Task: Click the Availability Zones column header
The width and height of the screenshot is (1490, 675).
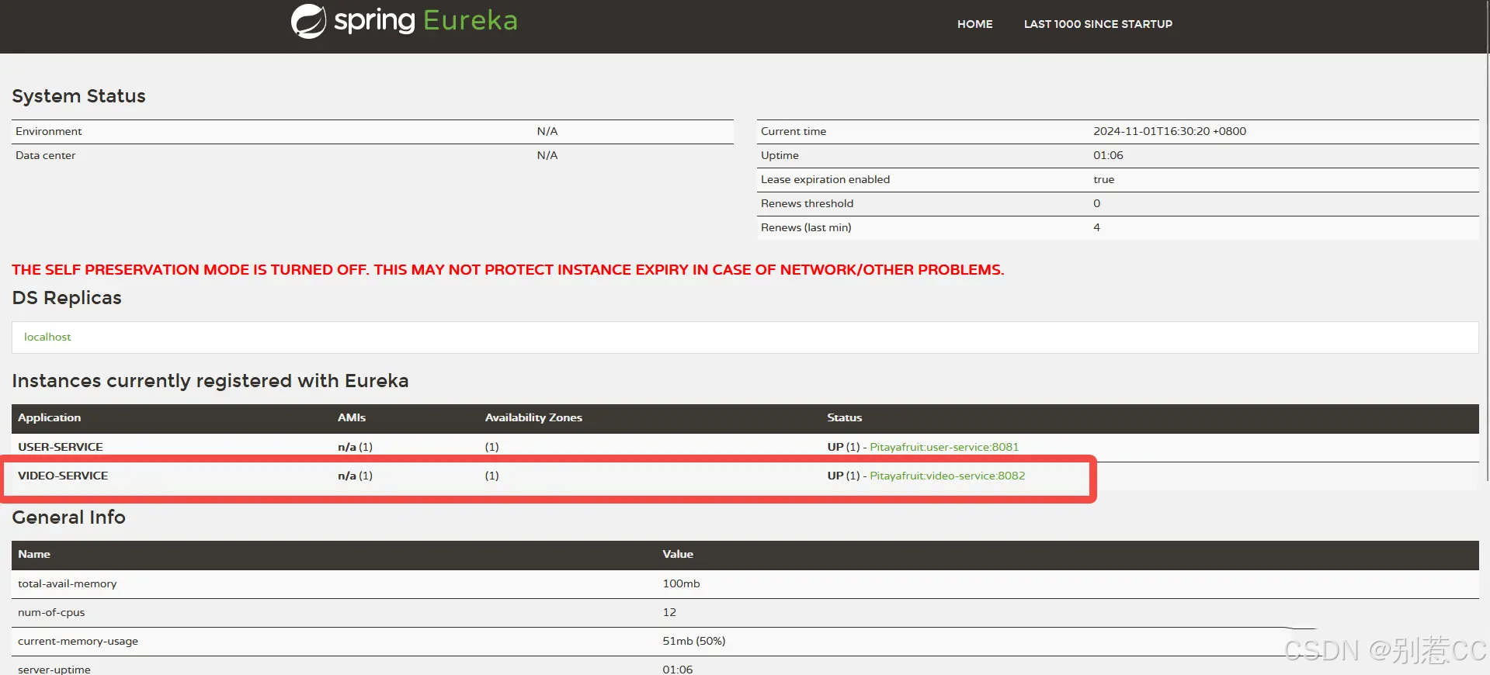Action: point(533,417)
